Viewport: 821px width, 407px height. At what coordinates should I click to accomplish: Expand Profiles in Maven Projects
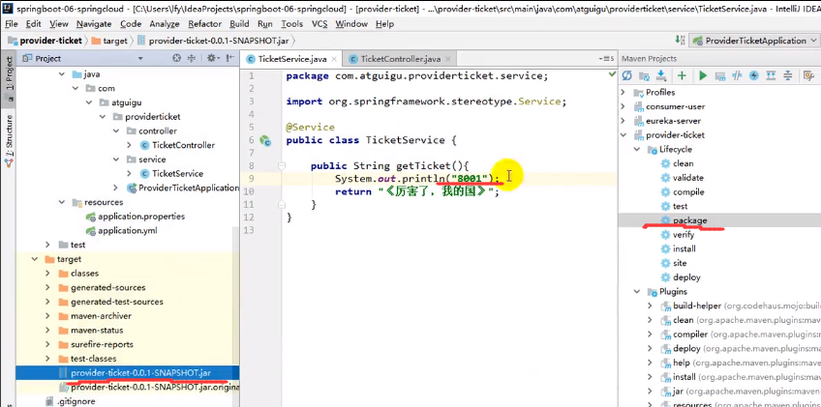623,92
